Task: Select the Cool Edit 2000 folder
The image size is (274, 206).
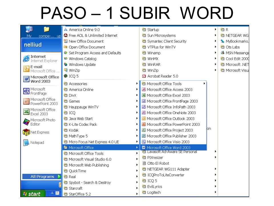Action: [x=235, y=59]
